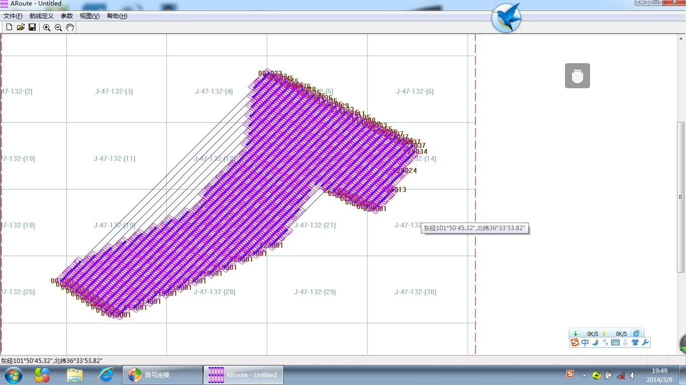This screenshot has width=686, height=385.
Task: Switch to 拨号连接 taskbar window
Action: pyautogui.click(x=162, y=375)
